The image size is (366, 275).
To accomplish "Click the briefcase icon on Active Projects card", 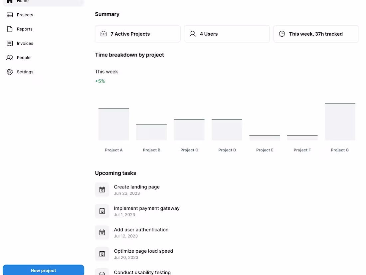I will click(x=103, y=34).
